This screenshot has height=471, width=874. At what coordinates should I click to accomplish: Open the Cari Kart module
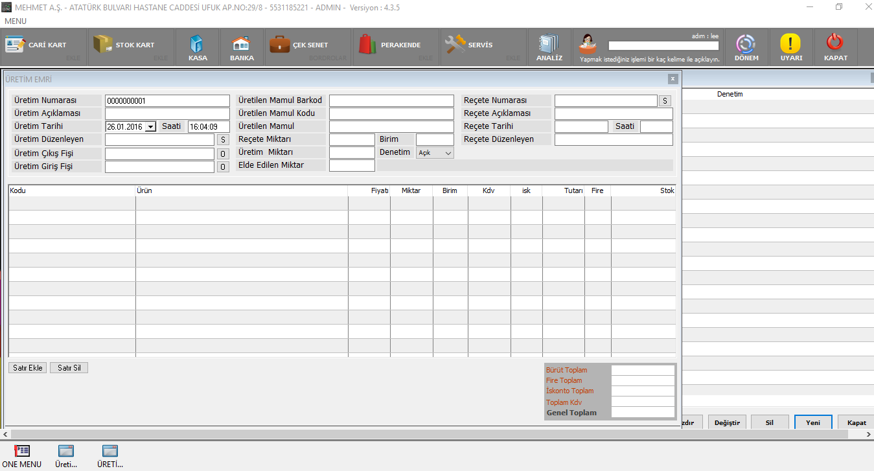pyautogui.click(x=37, y=45)
